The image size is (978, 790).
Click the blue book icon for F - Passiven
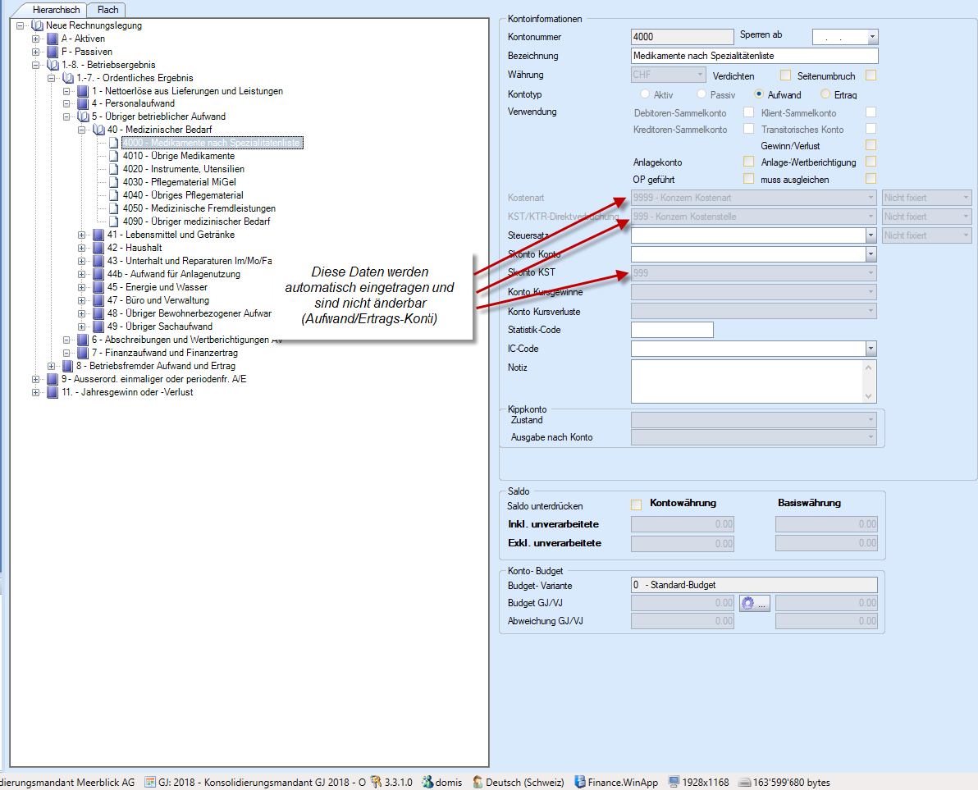click(x=53, y=52)
